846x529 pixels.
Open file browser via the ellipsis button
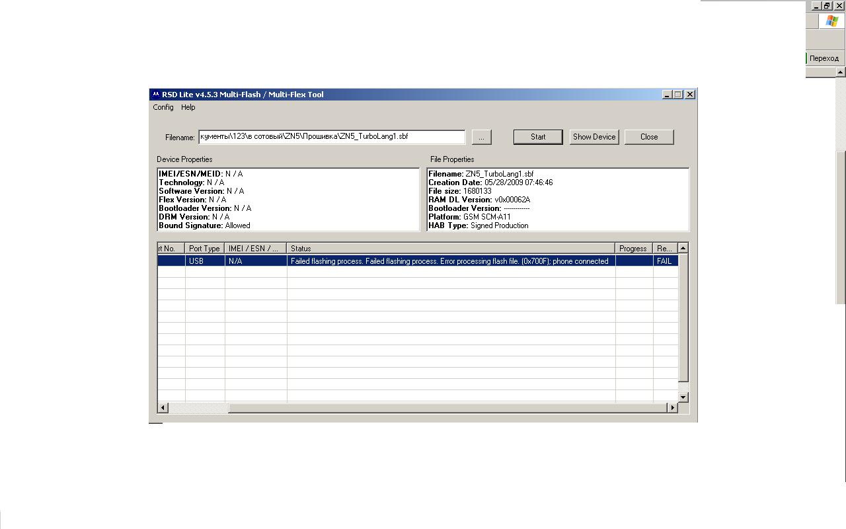point(482,137)
